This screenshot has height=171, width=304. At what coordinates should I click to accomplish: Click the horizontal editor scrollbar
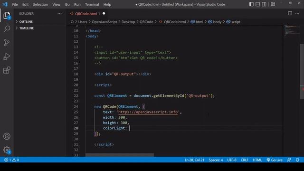[120, 155]
